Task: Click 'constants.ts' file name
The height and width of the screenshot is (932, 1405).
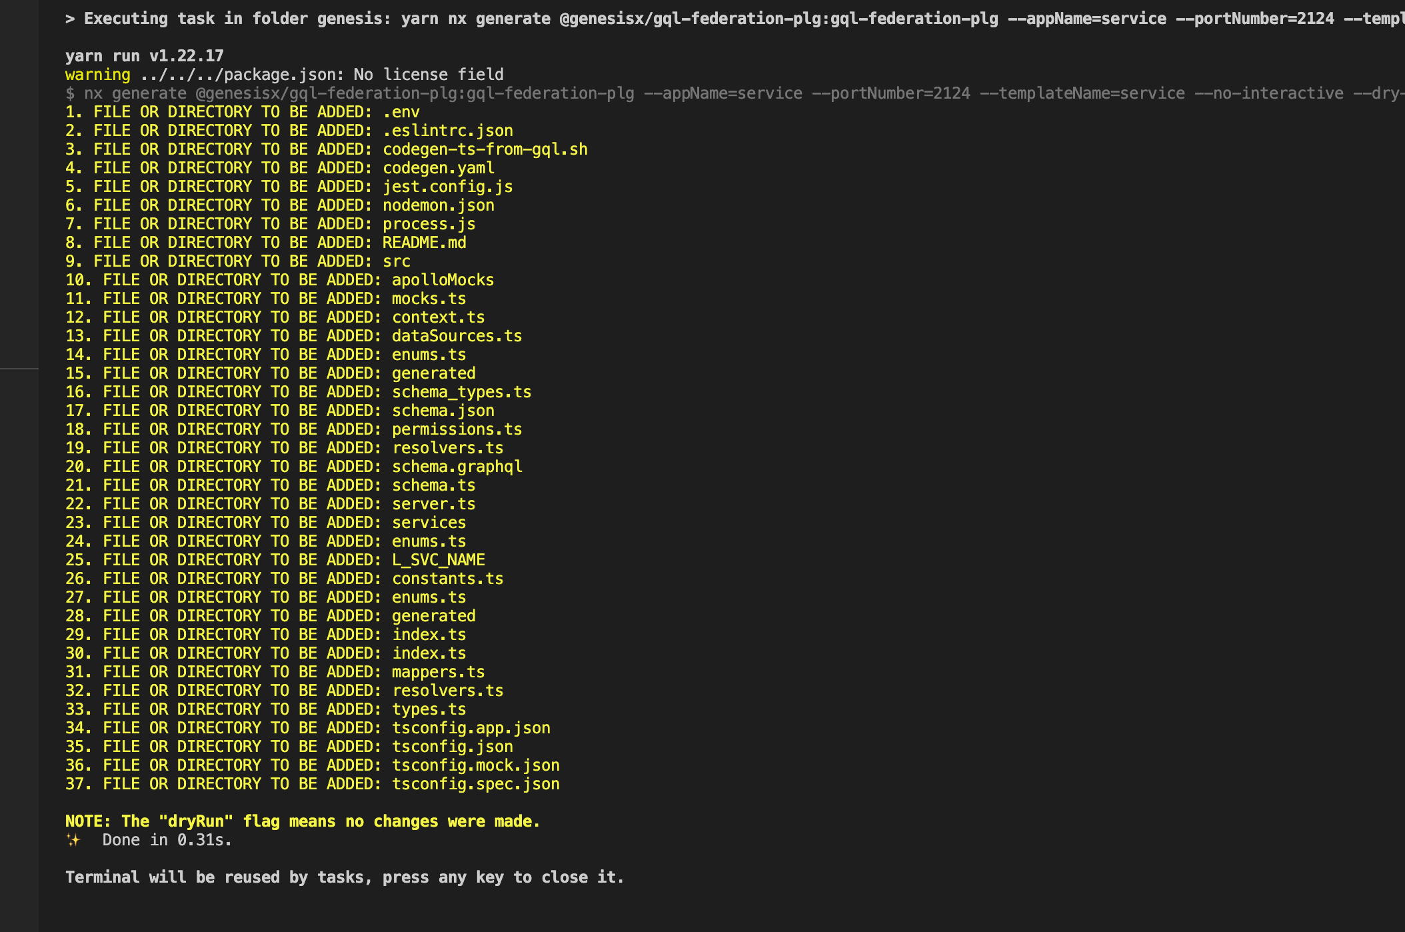Action: [448, 579]
